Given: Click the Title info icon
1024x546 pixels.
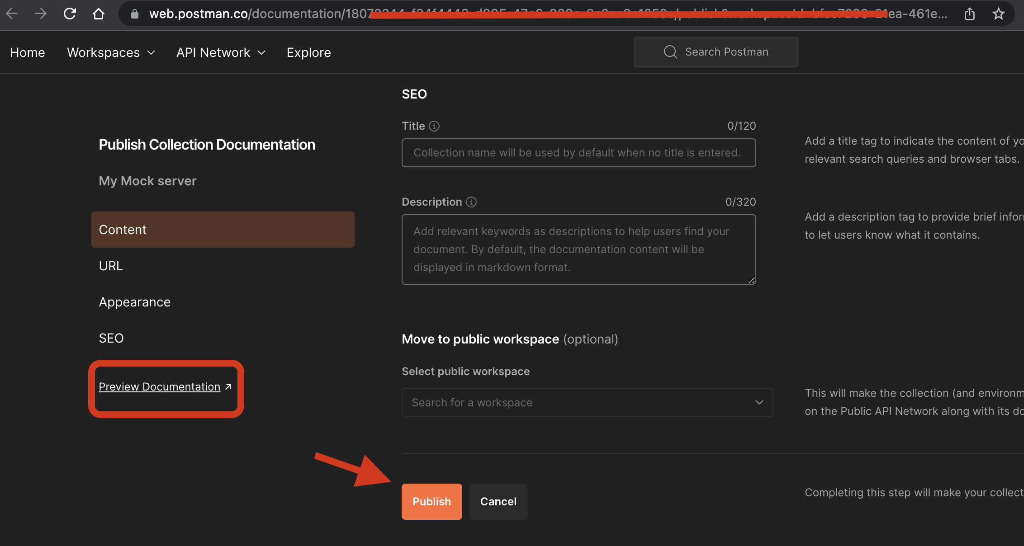Looking at the screenshot, I should coord(434,126).
